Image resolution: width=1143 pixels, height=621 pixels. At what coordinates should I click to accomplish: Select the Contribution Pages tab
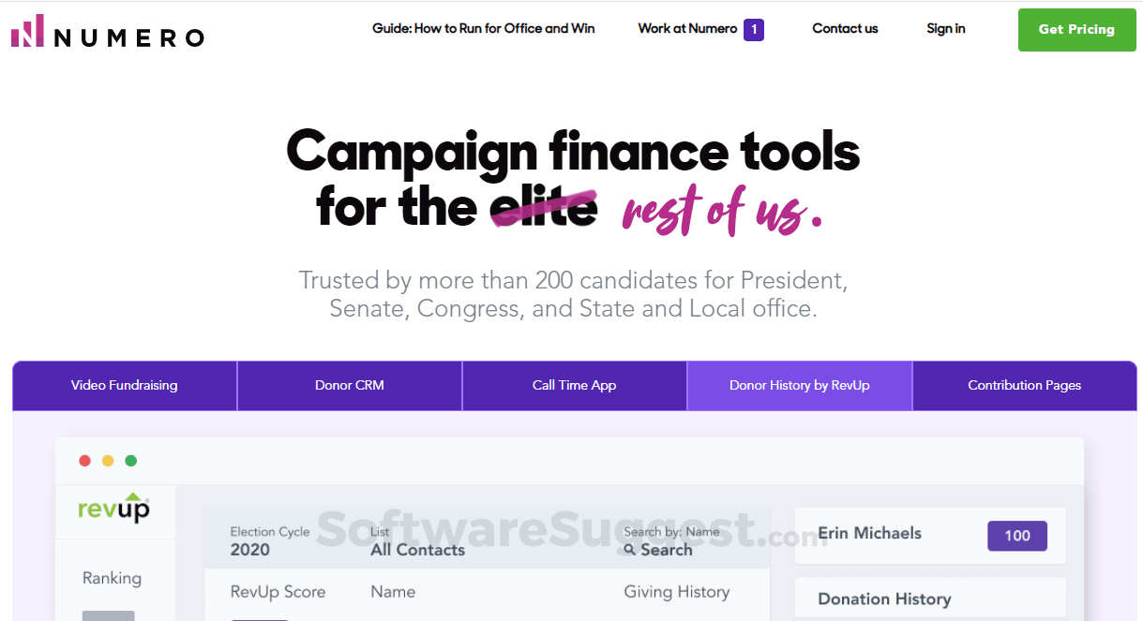click(1024, 385)
